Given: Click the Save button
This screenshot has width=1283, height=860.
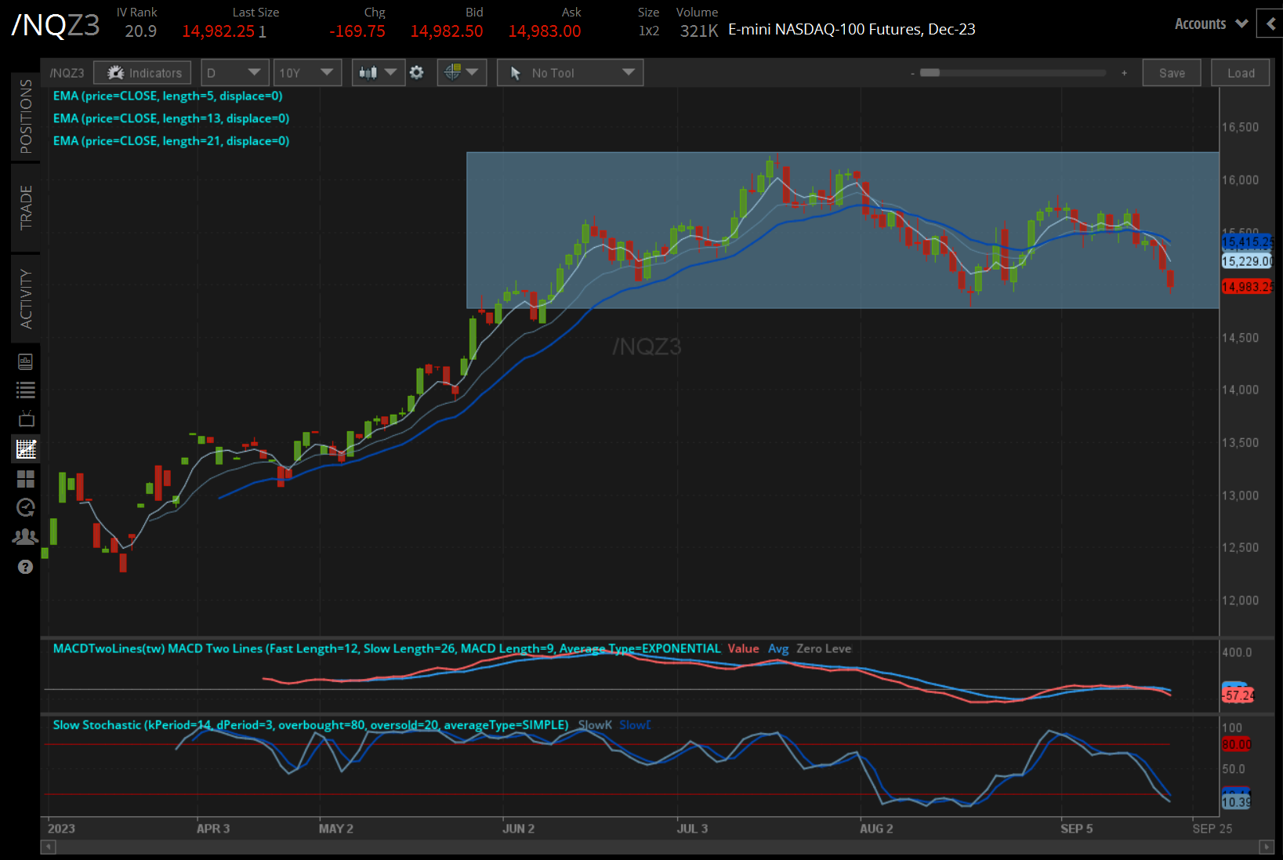Looking at the screenshot, I should click(x=1172, y=72).
